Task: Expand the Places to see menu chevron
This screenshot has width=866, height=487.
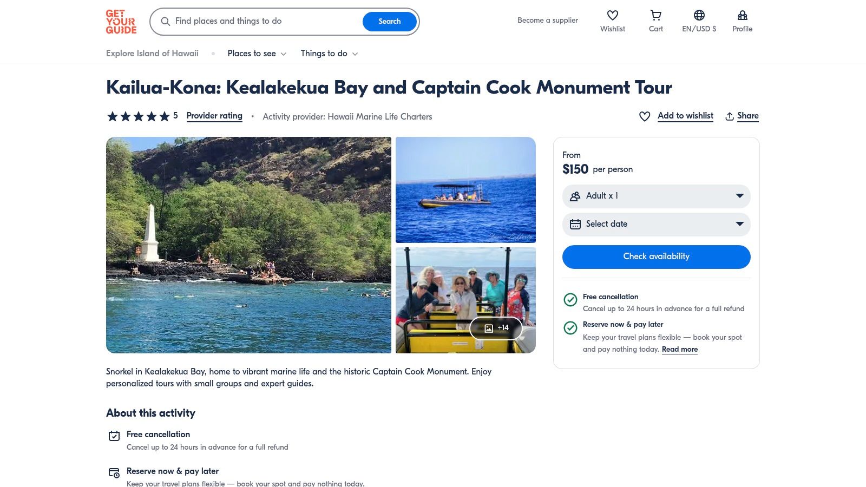Action: click(284, 54)
